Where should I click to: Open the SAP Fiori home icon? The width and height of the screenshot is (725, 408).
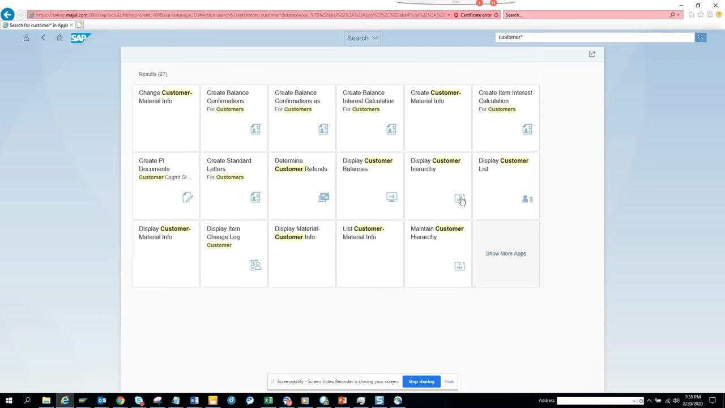click(x=59, y=37)
